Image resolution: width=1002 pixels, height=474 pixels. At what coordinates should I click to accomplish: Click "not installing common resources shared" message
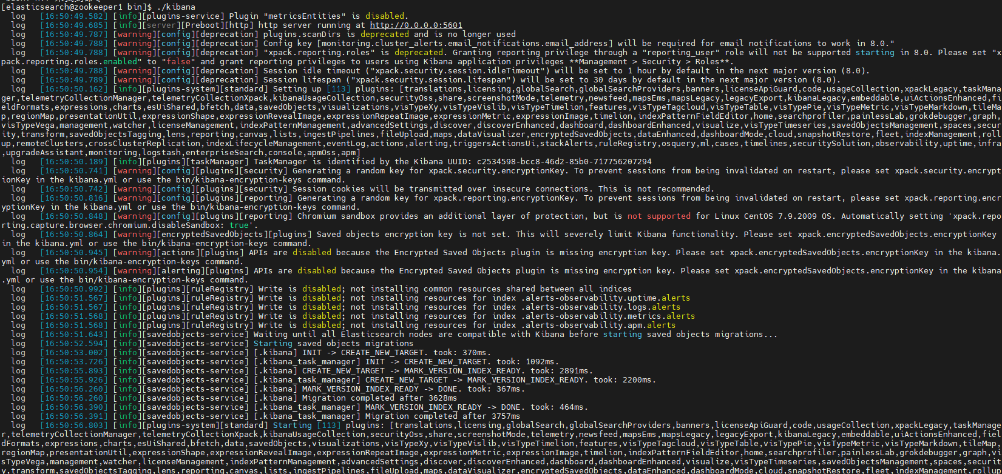[440, 289]
